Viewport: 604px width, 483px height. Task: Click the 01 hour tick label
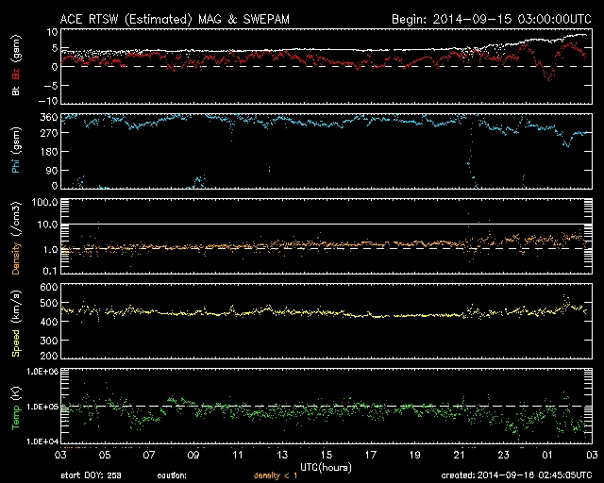click(547, 455)
